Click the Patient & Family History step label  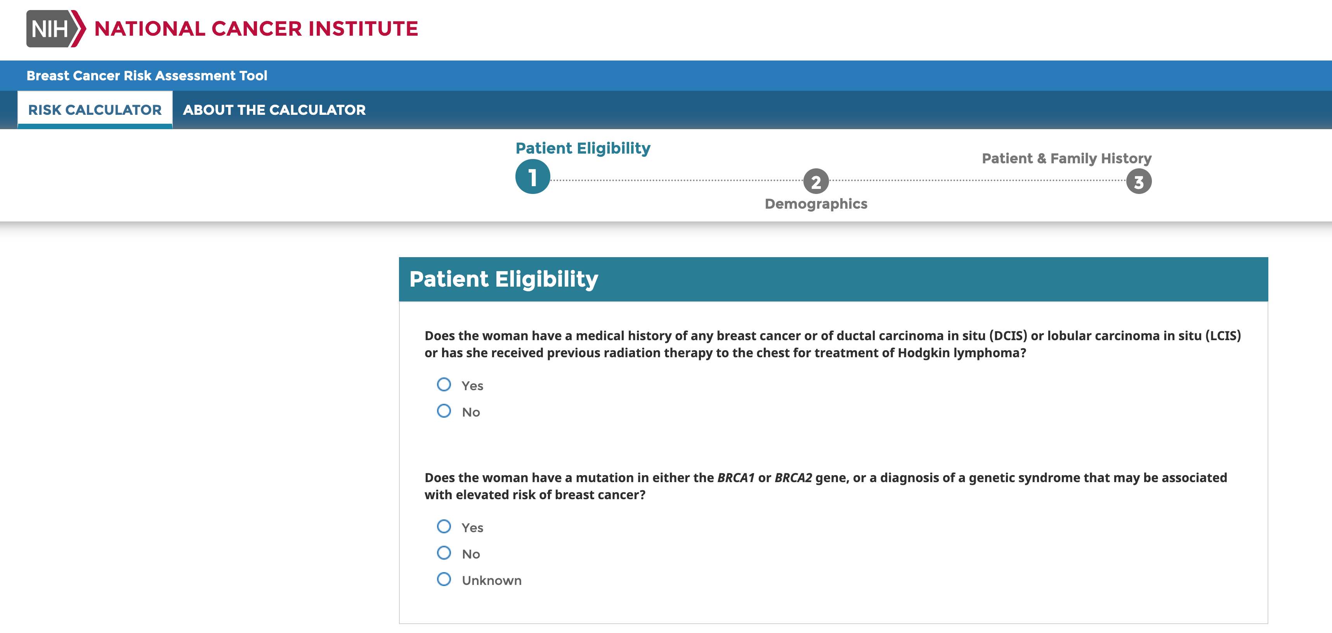pyautogui.click(x=1066, y=158)
